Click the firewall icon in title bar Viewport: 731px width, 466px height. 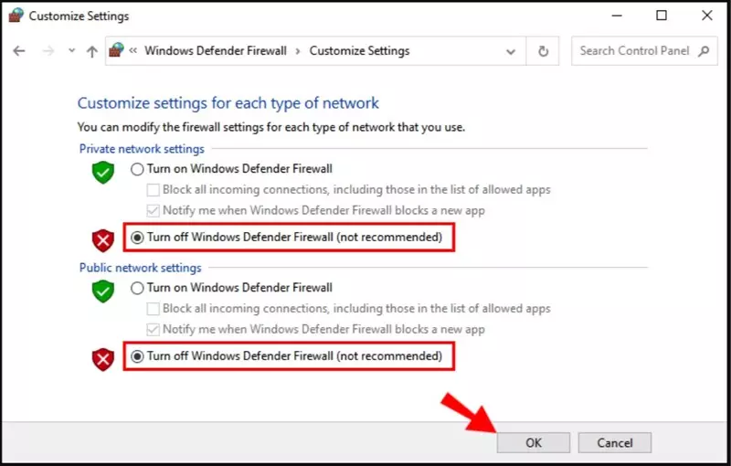[x=16, y=16]
